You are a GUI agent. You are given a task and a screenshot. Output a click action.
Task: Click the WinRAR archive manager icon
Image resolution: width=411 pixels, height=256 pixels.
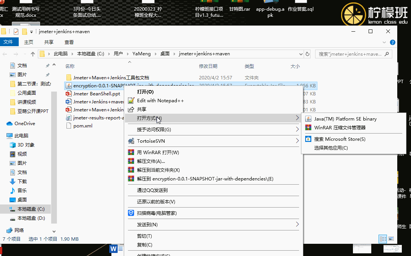pos(308,128)
